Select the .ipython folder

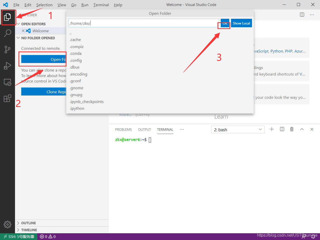coord(160,108)
